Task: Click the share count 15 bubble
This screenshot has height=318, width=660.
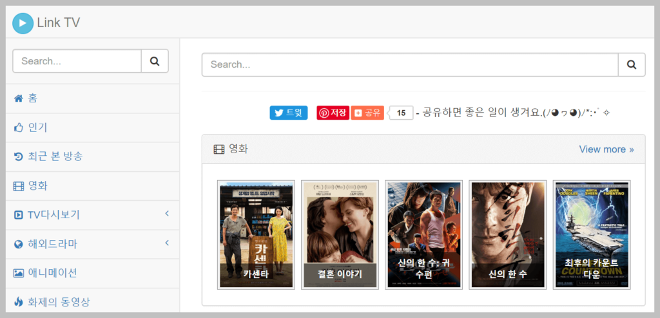Action: pos(401,113)
